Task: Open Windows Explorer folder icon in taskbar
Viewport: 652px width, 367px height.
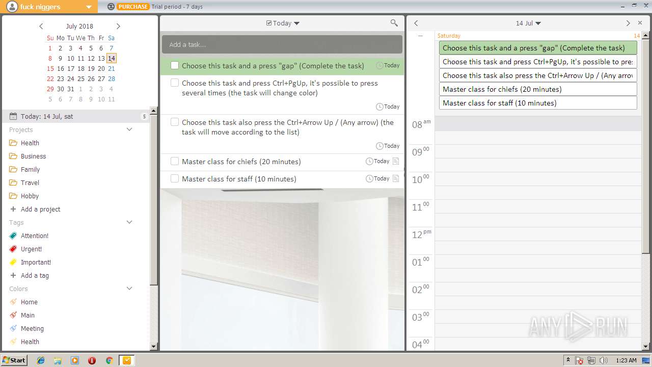Action: pos(58,360)
